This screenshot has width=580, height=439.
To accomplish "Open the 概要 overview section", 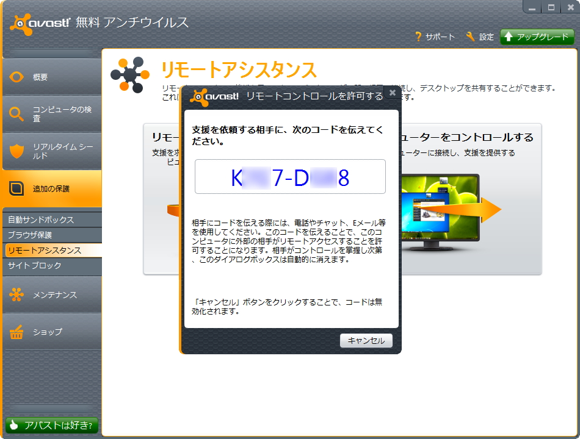I will [15, 77].
